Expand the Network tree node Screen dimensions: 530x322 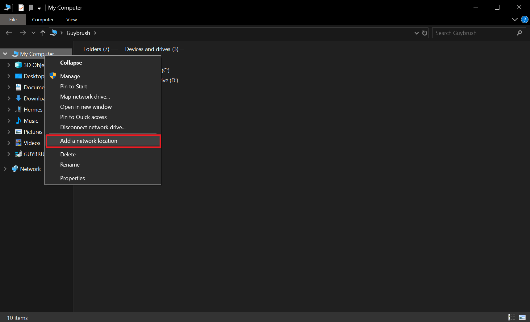5,169
